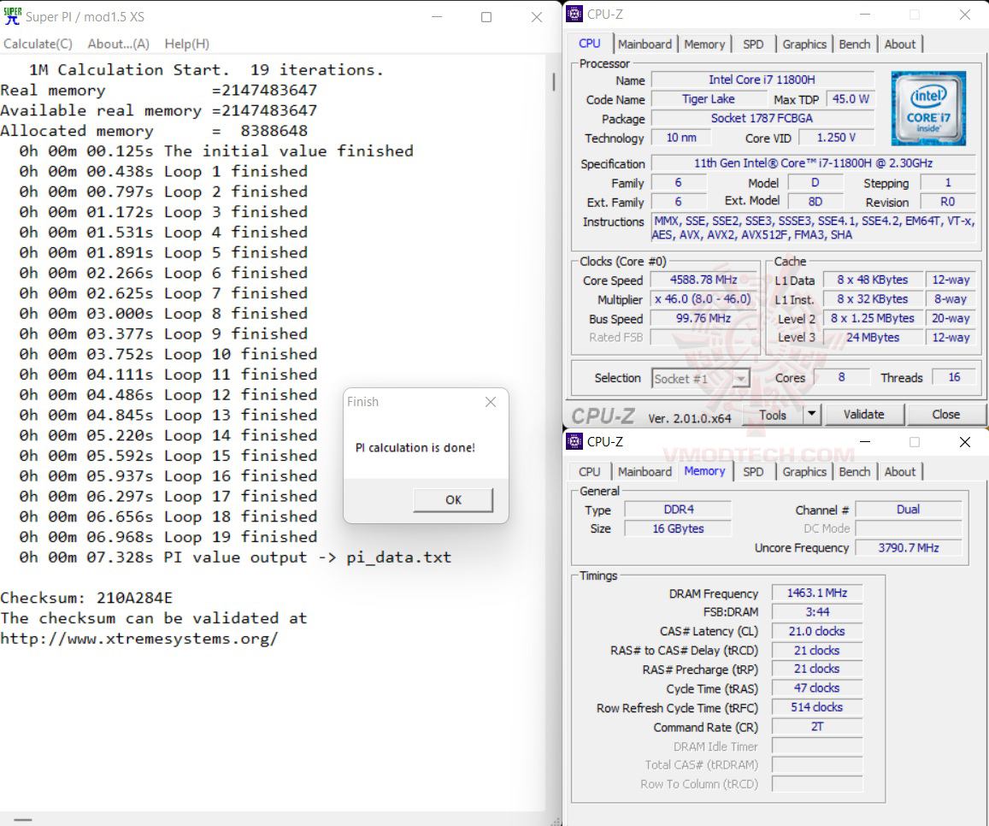The width and height of the screenshot is (989, 826).
Task: Click the Super PI title bar app icon
Action: coord(12,15)
